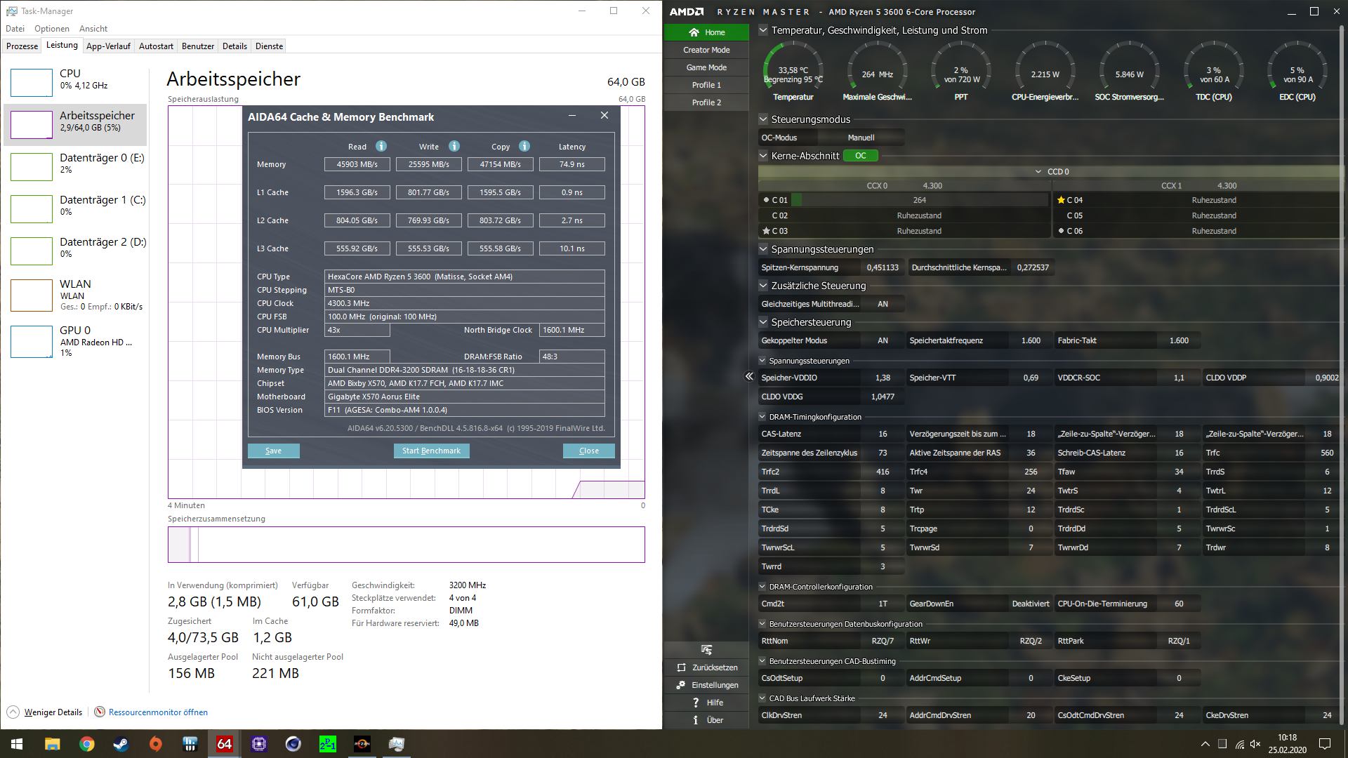Click the PPT gauge showing 2%
1348x758 pixels.
coord(960,70)
